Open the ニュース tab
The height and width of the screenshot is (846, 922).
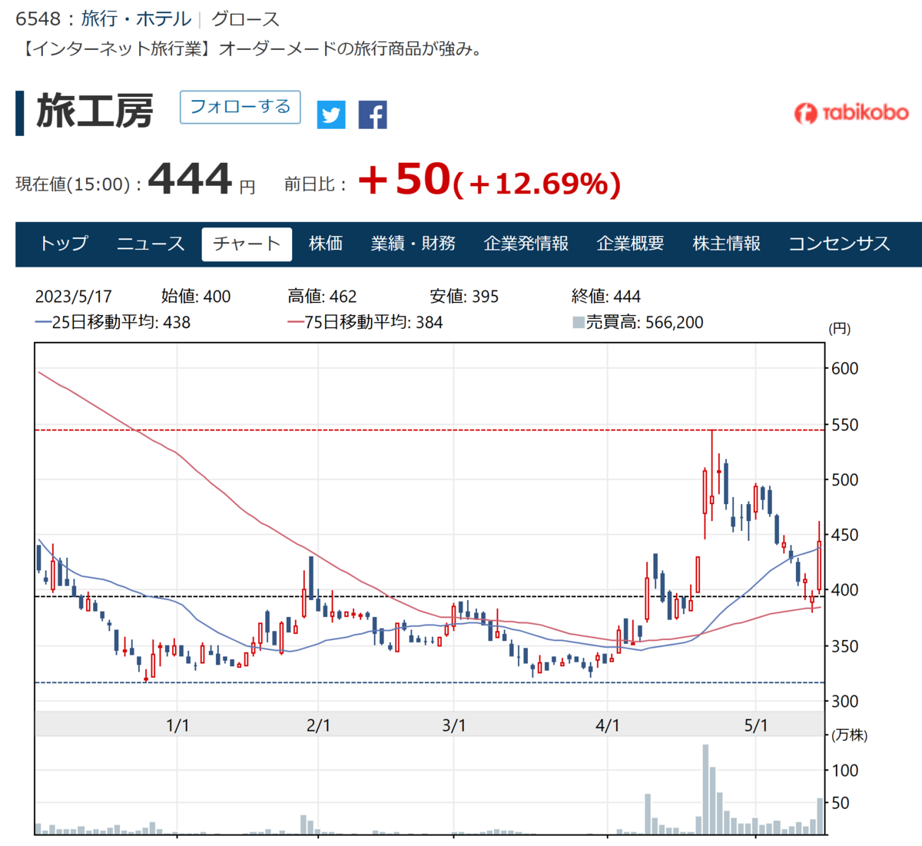point(151,244)
